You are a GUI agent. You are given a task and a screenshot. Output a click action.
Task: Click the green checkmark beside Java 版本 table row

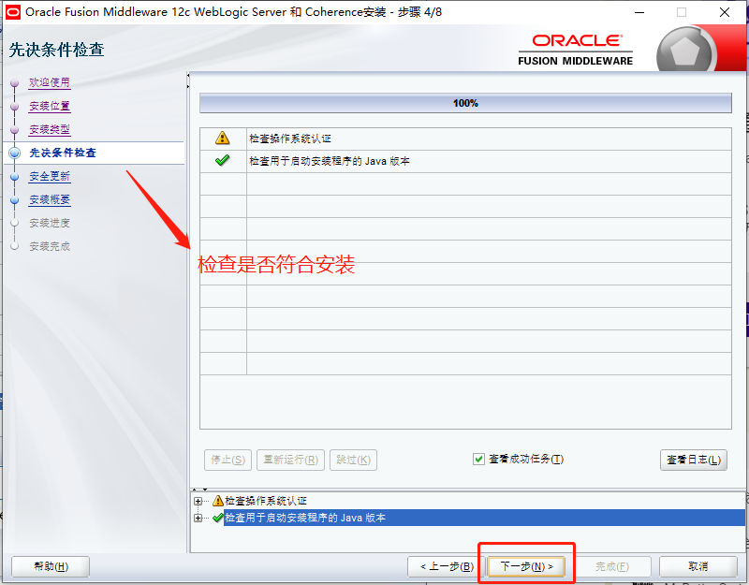tap(222, 161)
